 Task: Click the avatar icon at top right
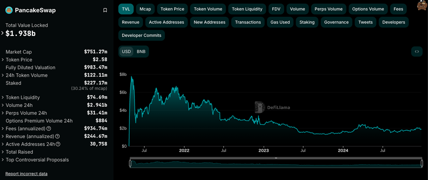(422, 5)
